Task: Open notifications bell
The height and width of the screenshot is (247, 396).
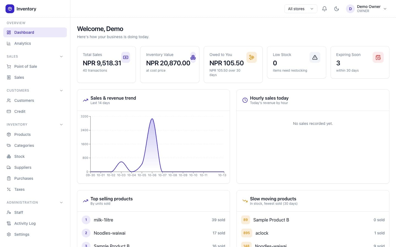Action: (x=324, y=9)
